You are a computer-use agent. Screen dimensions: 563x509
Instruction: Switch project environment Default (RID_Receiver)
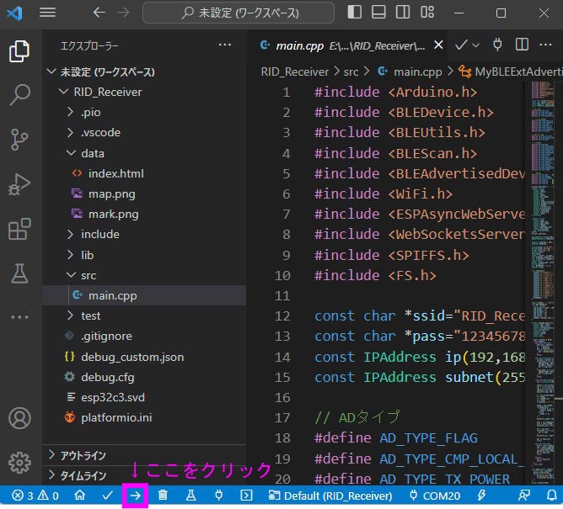[330, 496]
